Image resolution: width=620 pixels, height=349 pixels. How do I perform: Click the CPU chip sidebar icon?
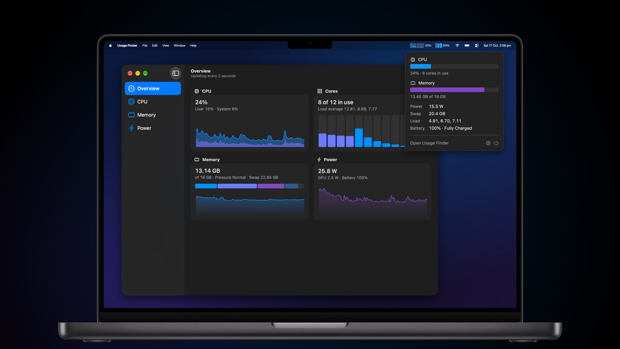pyautogui.click(x=131, y=102)
